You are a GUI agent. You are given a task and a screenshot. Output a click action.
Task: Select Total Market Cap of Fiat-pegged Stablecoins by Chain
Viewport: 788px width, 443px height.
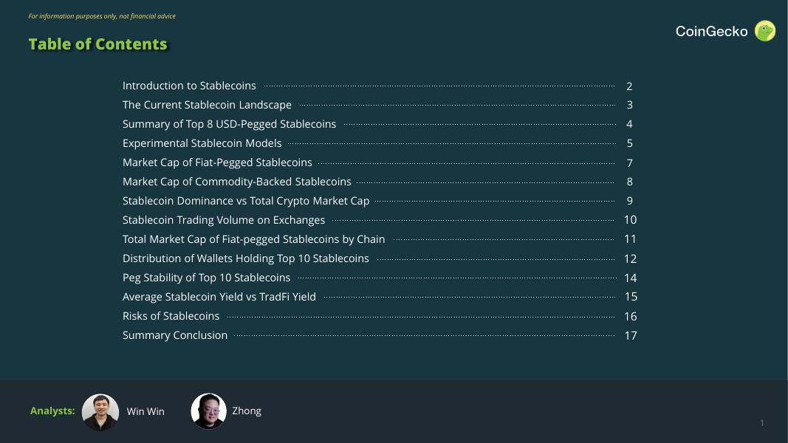pos(253,239)
